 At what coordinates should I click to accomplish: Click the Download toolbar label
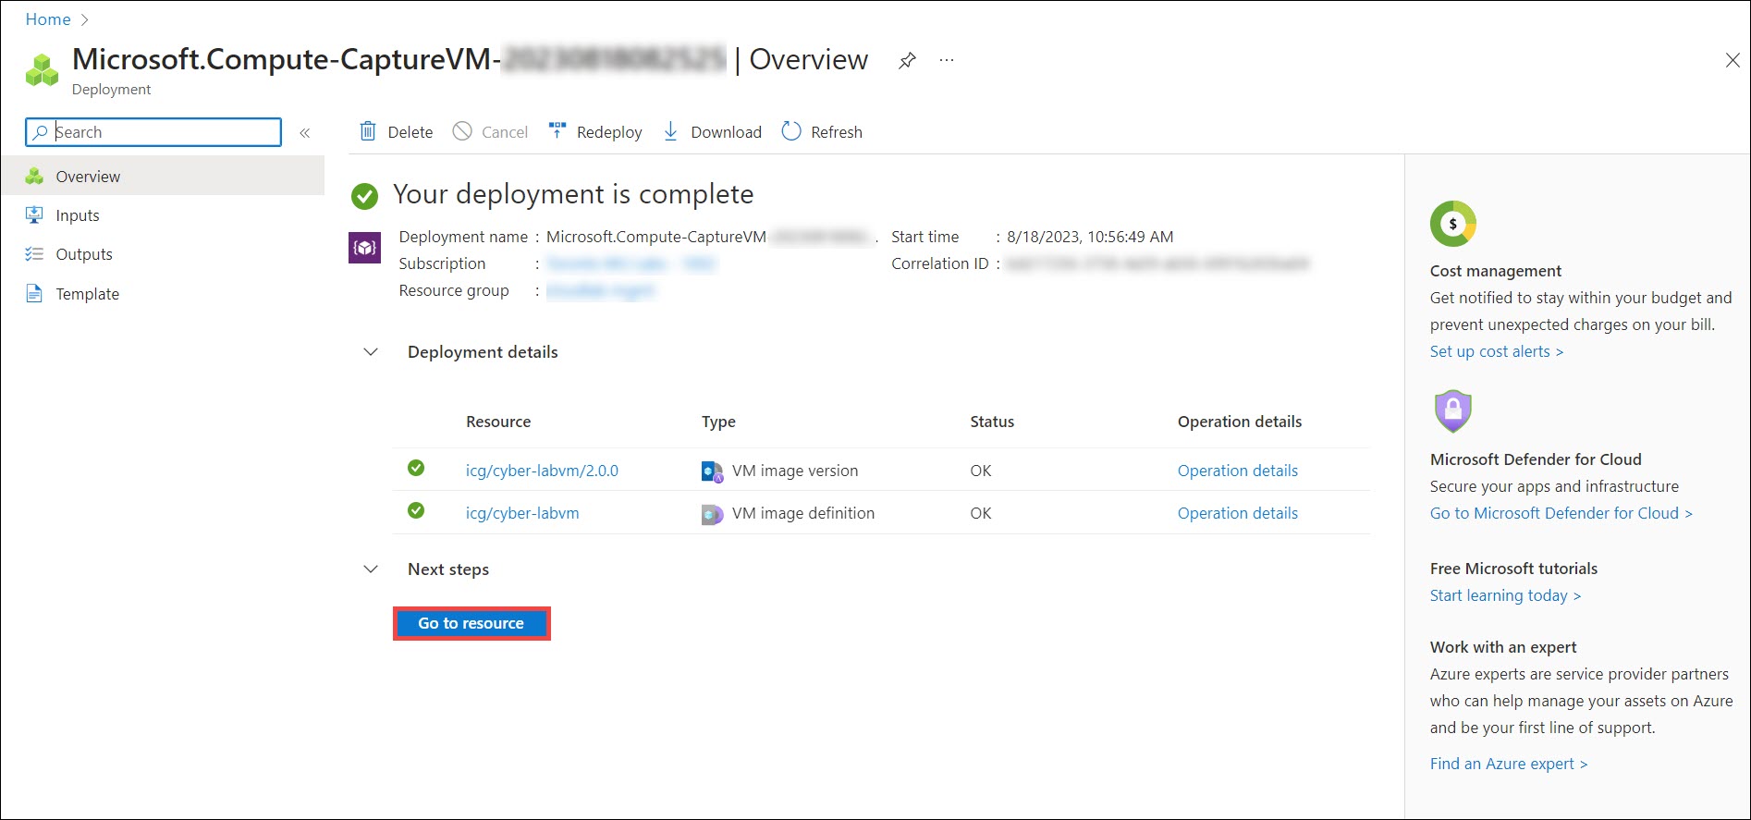727,132
